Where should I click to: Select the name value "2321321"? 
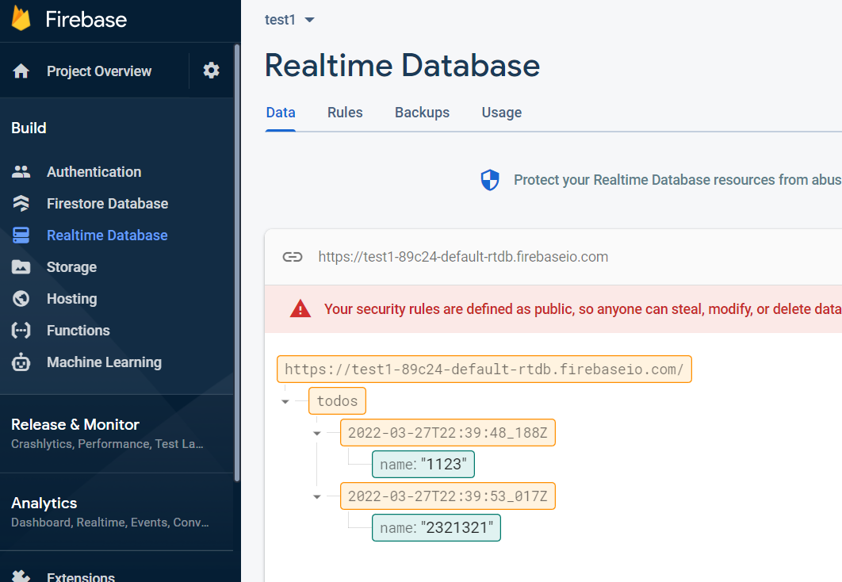pos(460,528)
